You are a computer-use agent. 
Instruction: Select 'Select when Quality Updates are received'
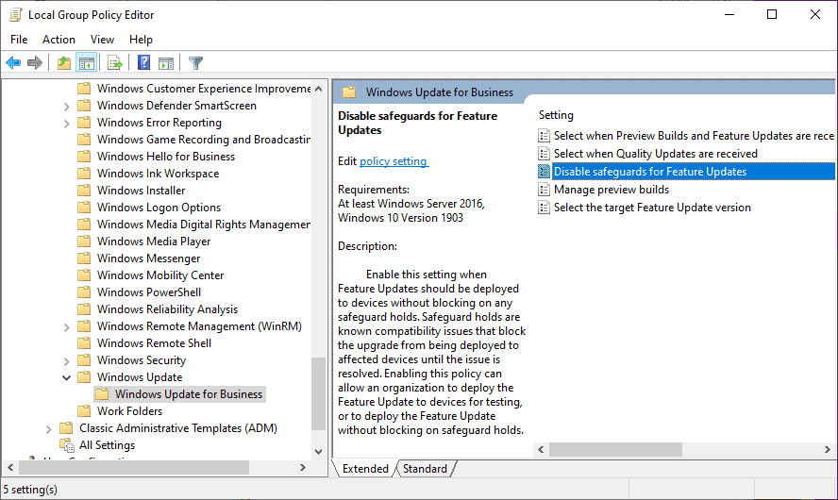[x=655, y=154]
